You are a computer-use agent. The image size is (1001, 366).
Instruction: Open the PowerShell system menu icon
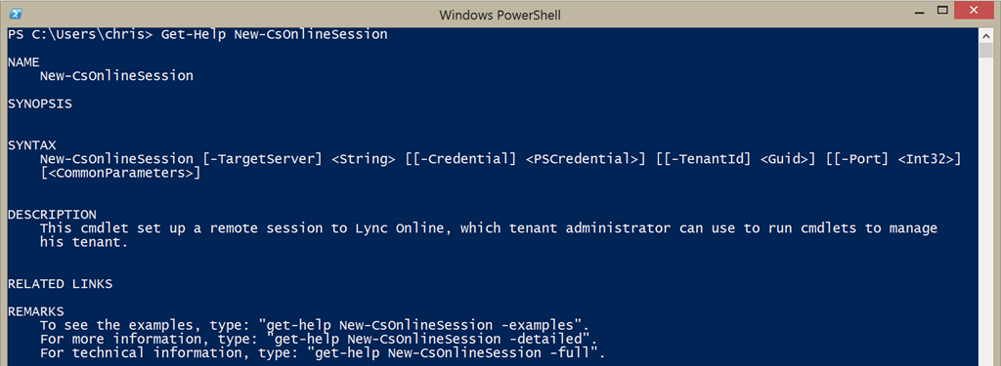(18, 14)
